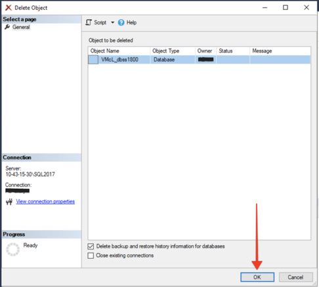The height and width of the screenshot is (287, 319).
Task: Sort by the Object Name column header
Action: coord(119,51)
